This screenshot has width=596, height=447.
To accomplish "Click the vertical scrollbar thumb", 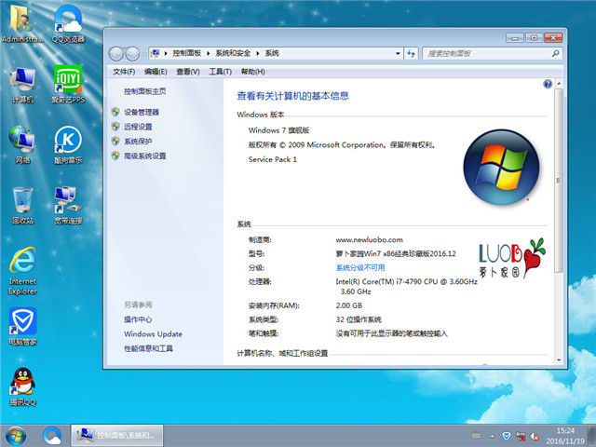I will pyautogui.click(x=559, y=180).
